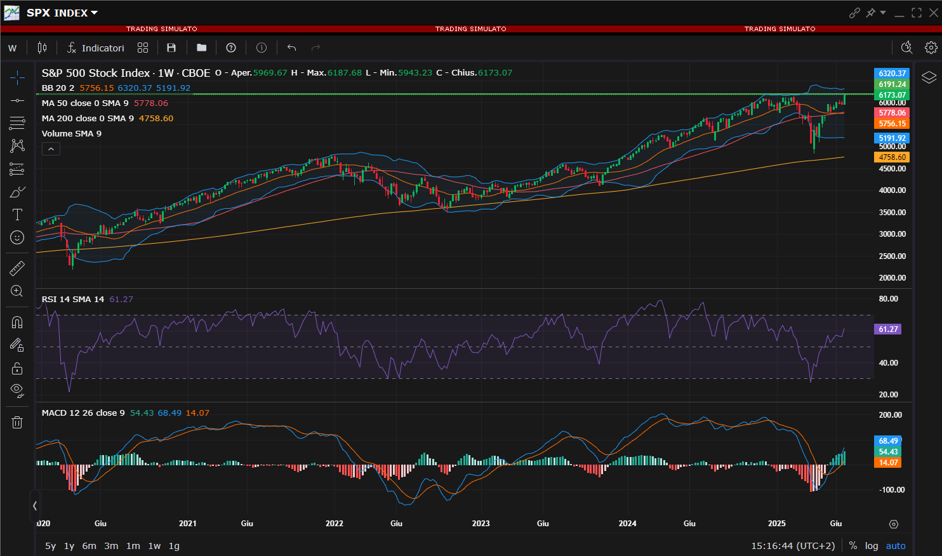Open the W timeframe interval selector

(x=13, y=48)
